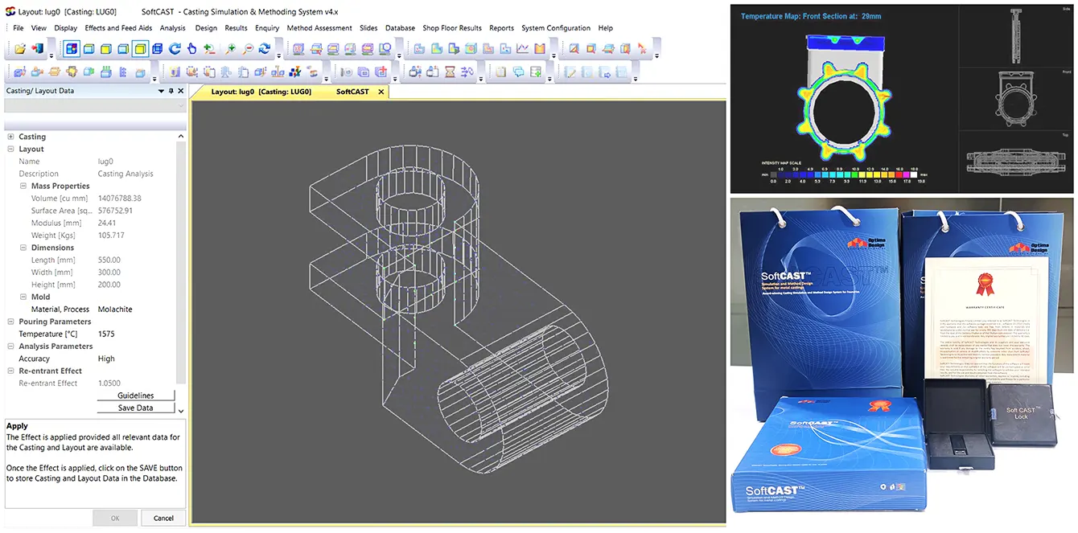Screen dimensions: 1078x533
Task: Collapse the Mold section
Action: tap(23, 297)
